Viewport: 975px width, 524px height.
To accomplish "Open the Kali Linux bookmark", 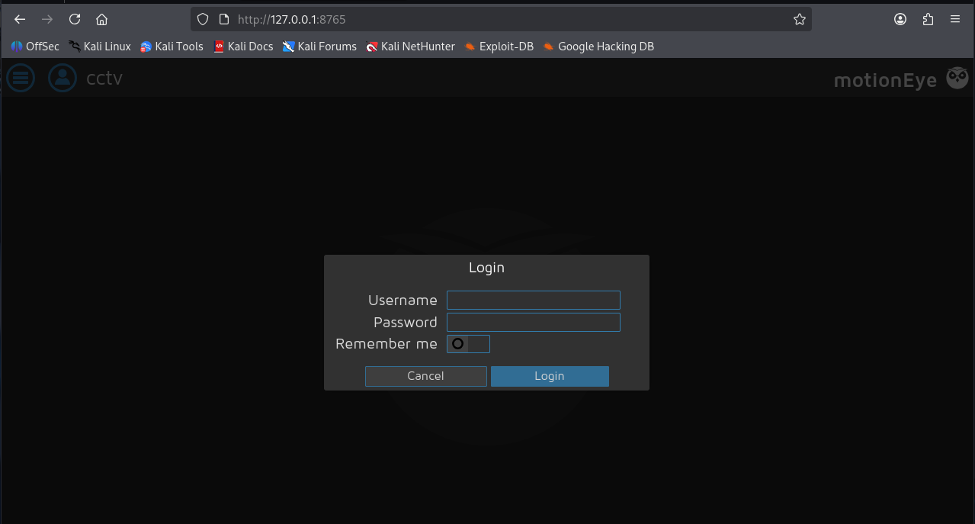I will [99, 47].
